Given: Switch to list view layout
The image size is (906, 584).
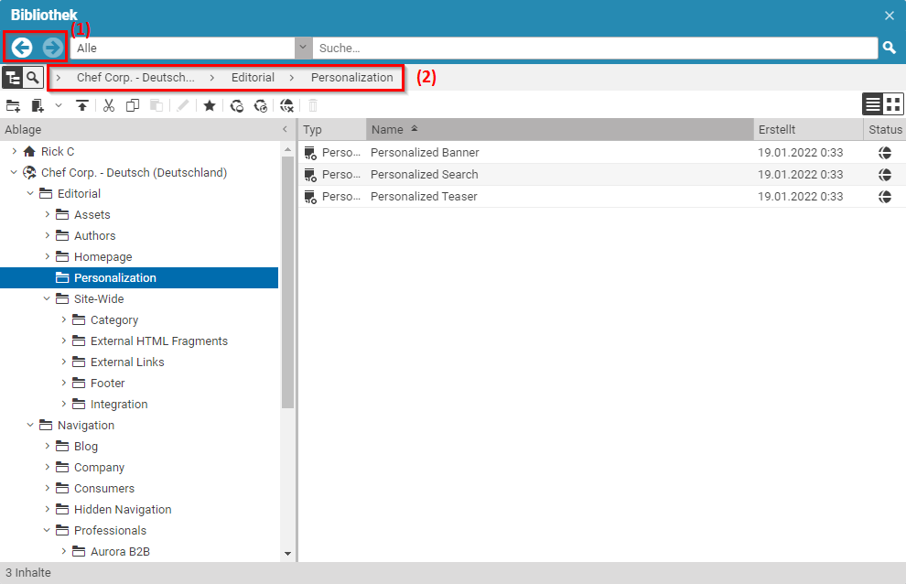Looking at the screenshot, I should [873, 104].
